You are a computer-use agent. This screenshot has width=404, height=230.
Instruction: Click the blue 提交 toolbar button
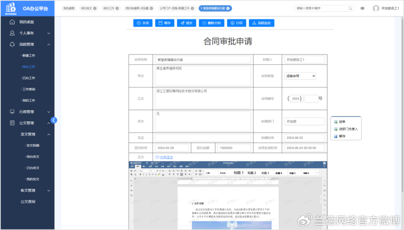(x=187, y=23)
